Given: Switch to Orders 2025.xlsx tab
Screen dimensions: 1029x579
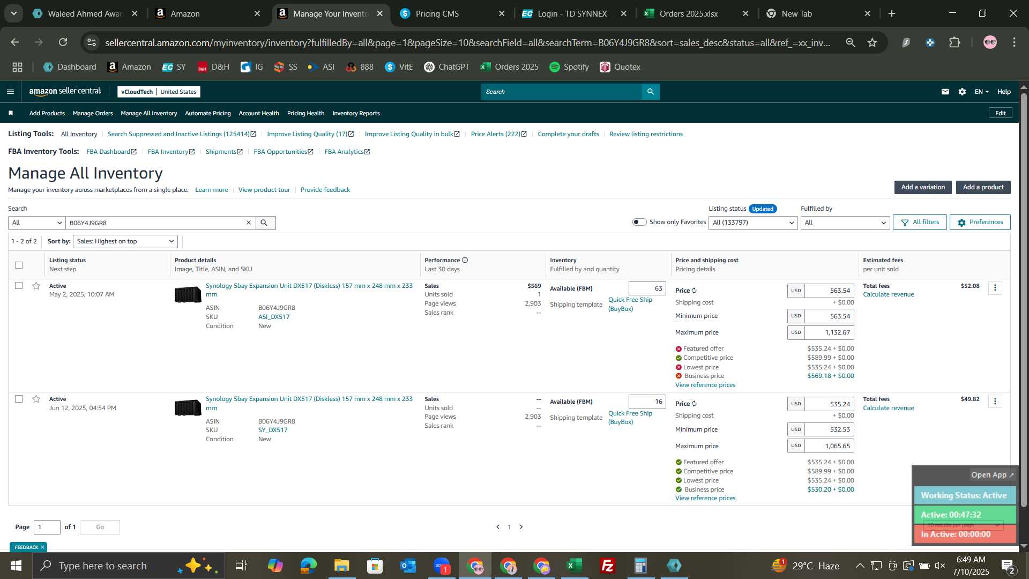Looking at the screenshot, I should point(696,13).
